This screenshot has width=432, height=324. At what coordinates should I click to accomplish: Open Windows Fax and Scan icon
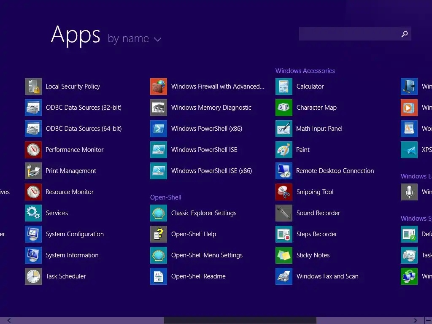(284, 276)
